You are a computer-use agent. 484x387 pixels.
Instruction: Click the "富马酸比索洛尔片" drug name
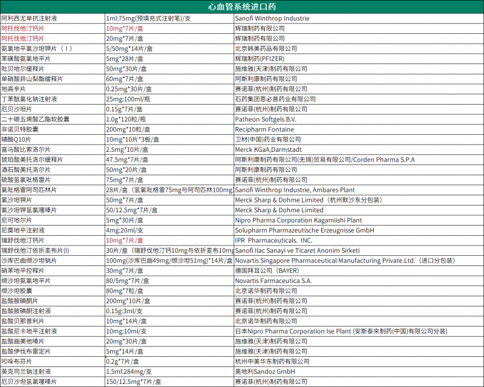(26, 149)
